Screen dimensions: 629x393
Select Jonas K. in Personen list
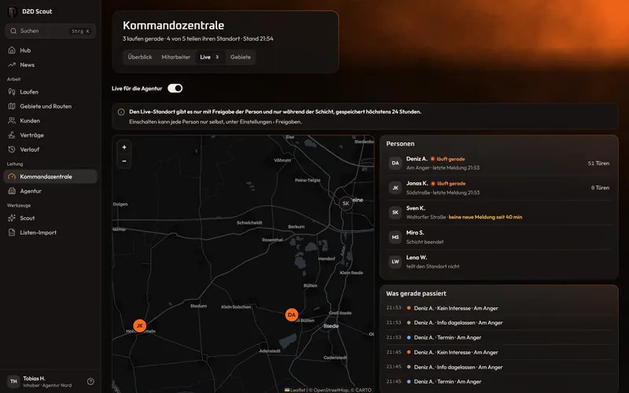pyautogui.click(x=498, y=188)
